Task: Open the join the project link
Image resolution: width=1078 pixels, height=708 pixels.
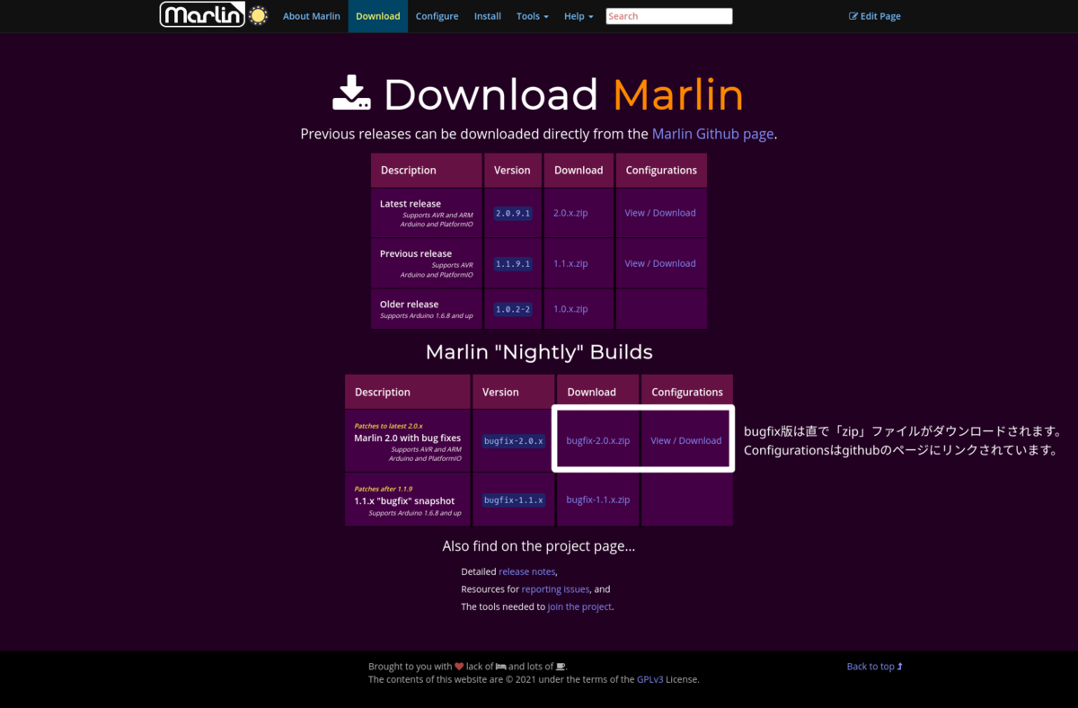Action: point(579,606)
